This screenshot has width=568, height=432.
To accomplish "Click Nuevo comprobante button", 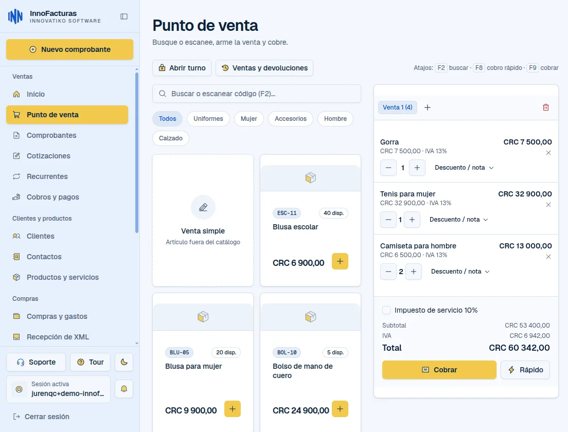I will coord(69,49).
